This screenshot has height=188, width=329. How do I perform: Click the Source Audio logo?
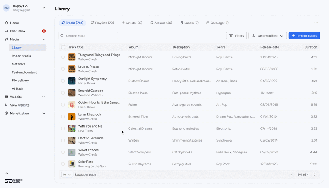[13, 181]
